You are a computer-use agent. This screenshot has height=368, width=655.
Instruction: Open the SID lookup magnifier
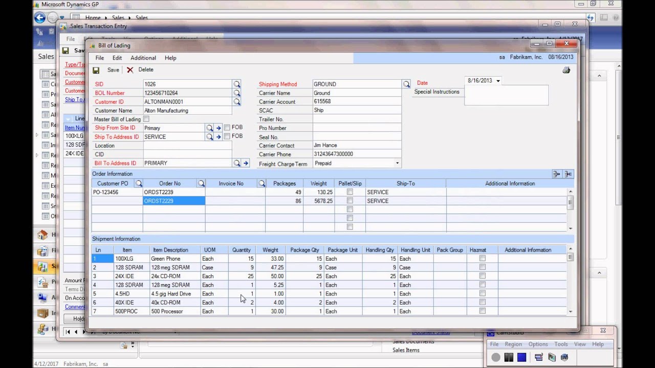click(x=236, y=84)
